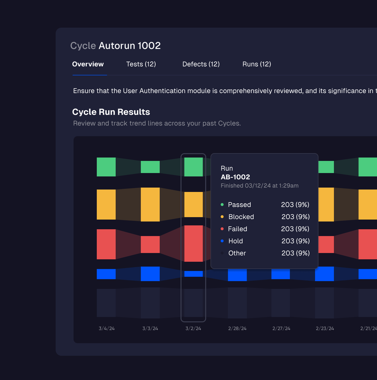
Task: Click the 2/23/24 blue hold bar
Action: point(324,274)
